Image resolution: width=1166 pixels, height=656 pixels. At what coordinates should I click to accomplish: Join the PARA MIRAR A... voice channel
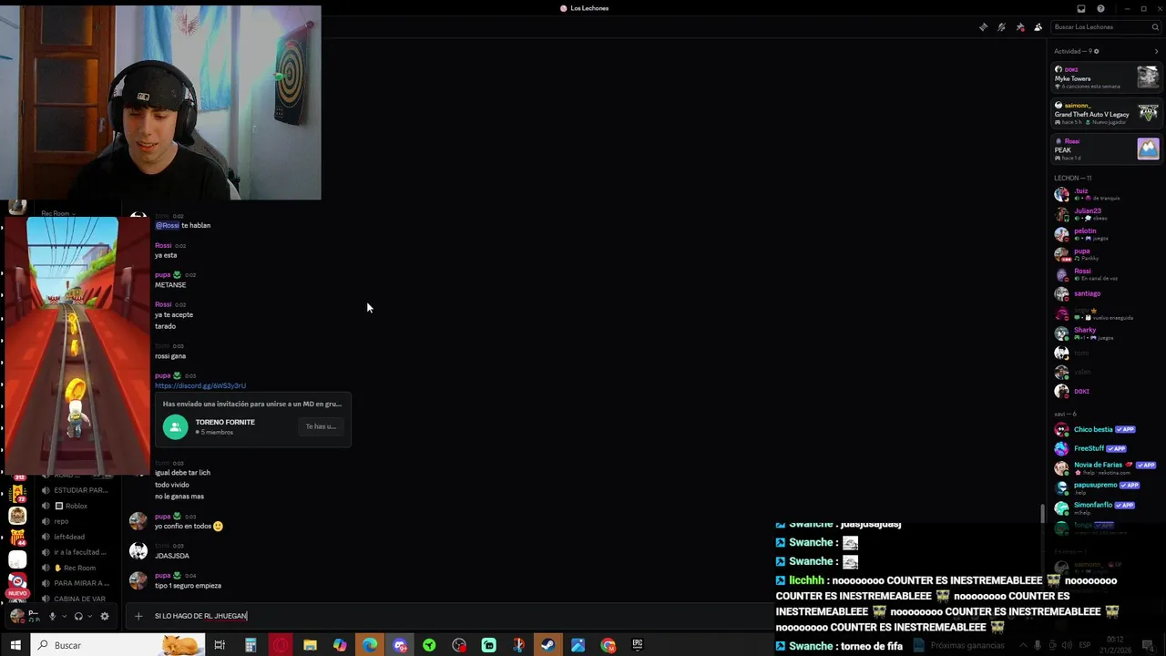click(77, 583)
